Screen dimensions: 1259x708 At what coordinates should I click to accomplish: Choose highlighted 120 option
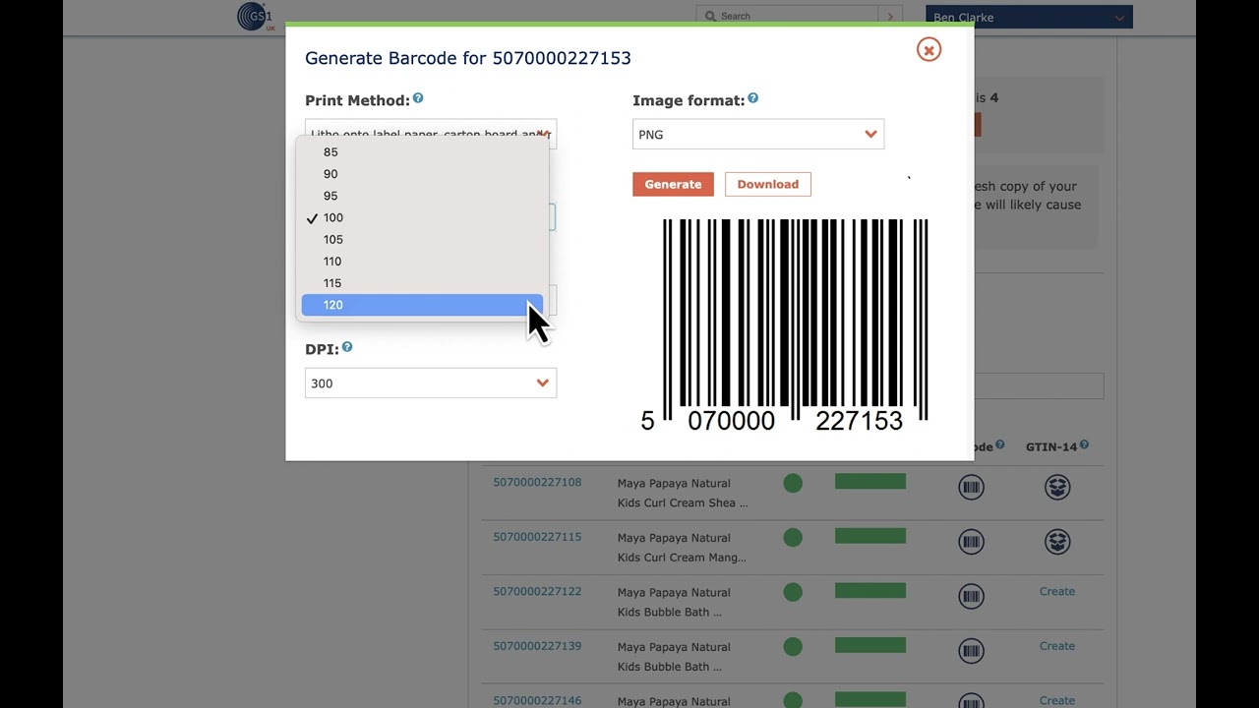click(422, 305)
